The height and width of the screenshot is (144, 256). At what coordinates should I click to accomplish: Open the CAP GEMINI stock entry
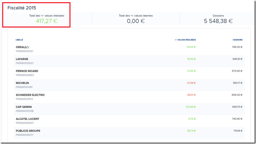(x=24, y=107)
